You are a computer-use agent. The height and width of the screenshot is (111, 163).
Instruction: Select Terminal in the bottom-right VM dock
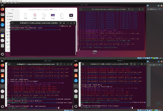pyautogui.click(x=76, y=86)
